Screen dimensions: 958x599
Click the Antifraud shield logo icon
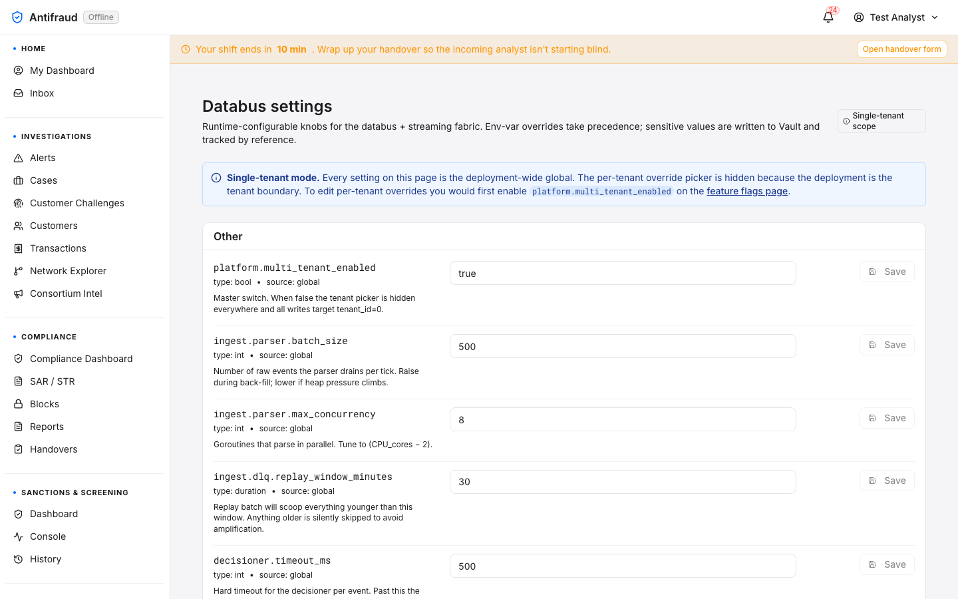(x=17, y=17)
